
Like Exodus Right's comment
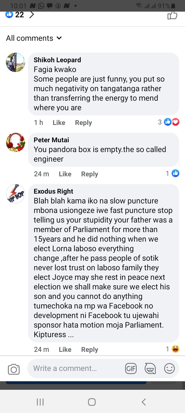[x=65, y=350]
